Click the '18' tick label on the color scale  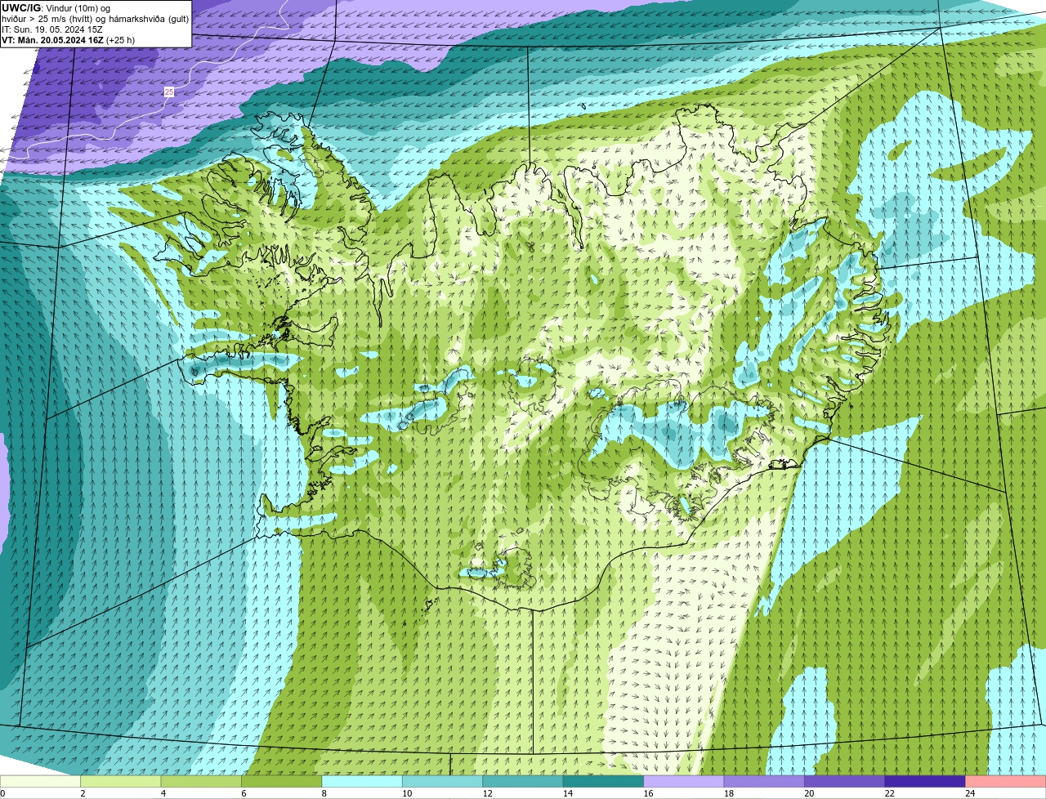728,793
